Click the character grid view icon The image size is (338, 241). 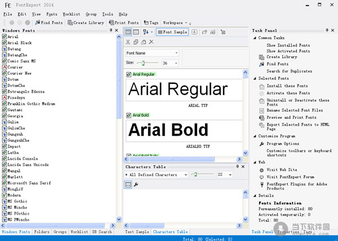(128, 185)
